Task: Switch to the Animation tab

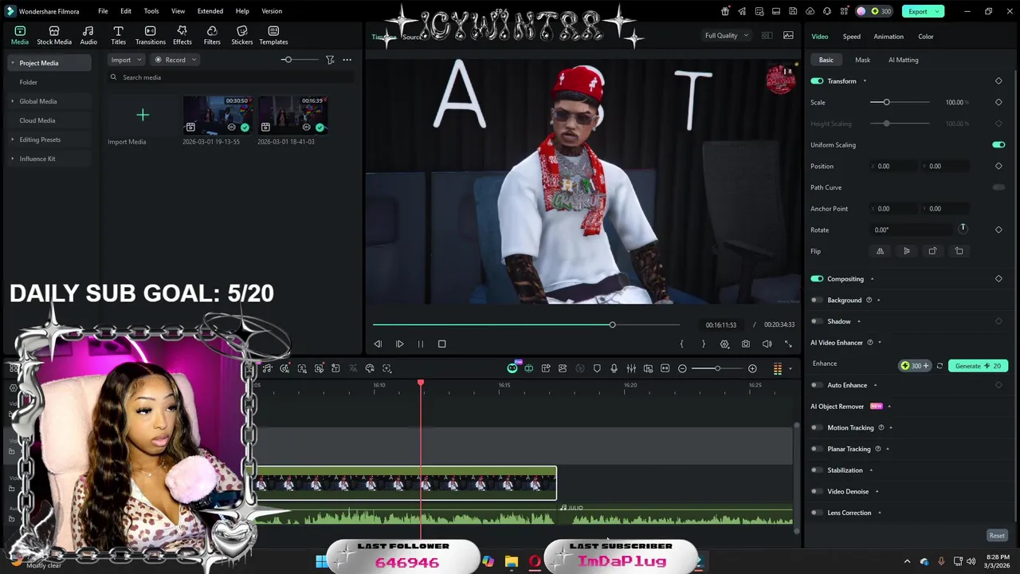Action: [x=888, y=37]
